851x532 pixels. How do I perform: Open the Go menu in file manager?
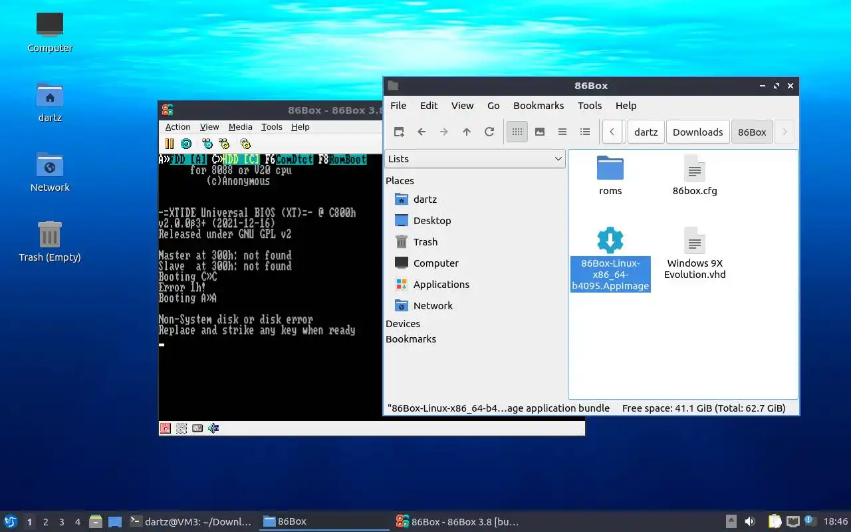[493, 106]
